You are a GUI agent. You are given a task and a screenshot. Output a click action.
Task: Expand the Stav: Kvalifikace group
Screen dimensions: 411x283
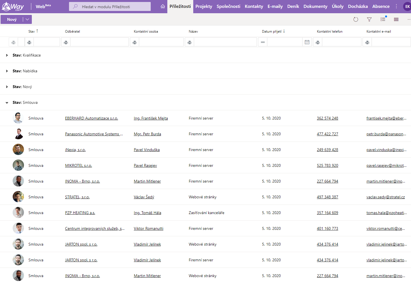click(x=7, y=55)
